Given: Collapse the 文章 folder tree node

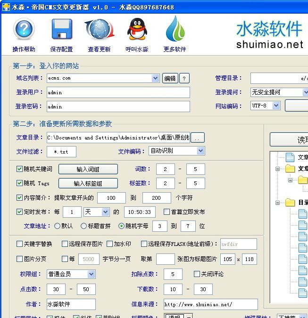Looking at the screenshot, I should [x=277, y=169].
